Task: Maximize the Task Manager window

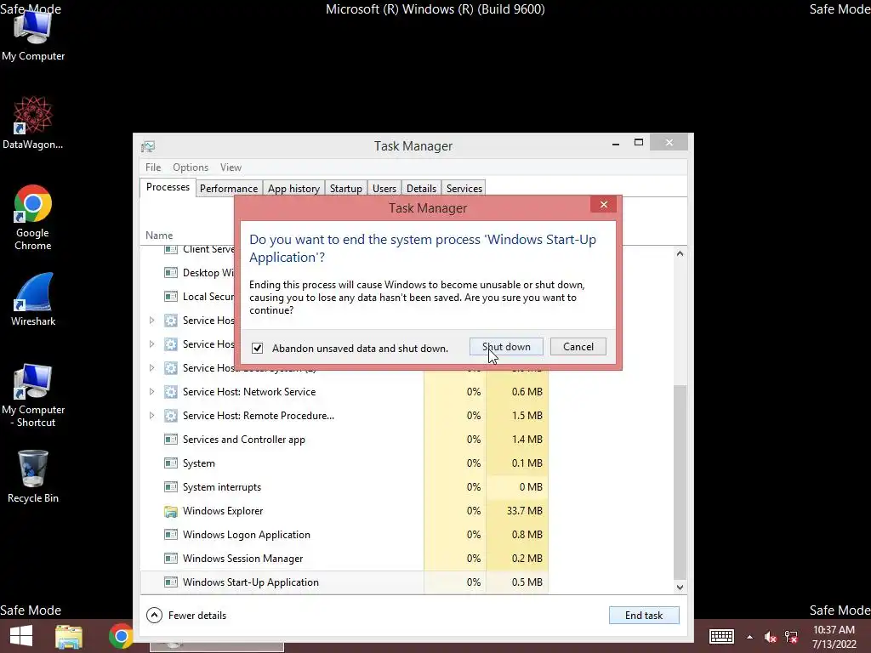Action: [x=639, y=143]
